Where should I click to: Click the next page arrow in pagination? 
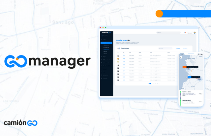tap(159, 84)
